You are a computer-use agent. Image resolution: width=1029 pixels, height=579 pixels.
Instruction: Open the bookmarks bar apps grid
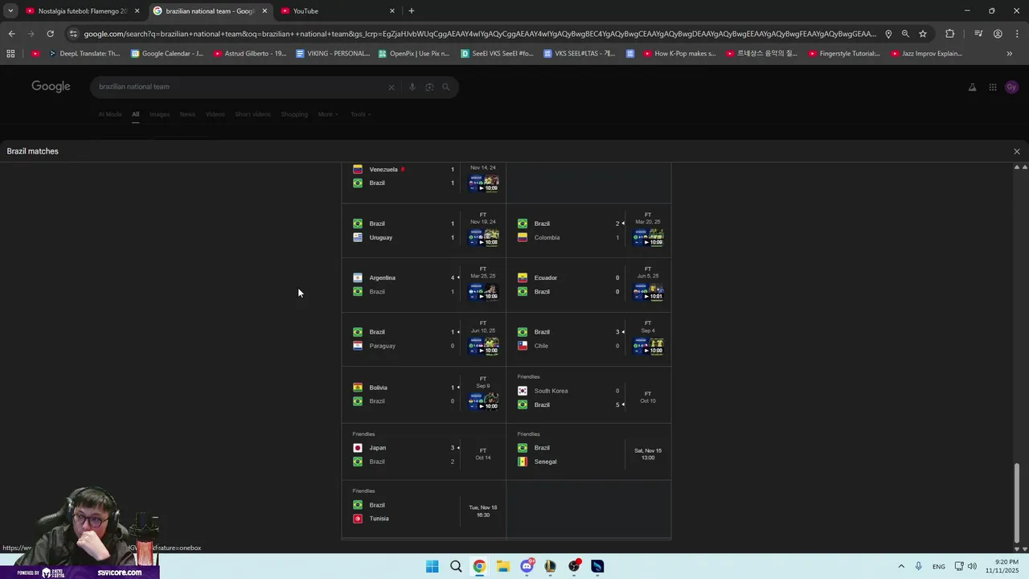(x=10, y=54)
